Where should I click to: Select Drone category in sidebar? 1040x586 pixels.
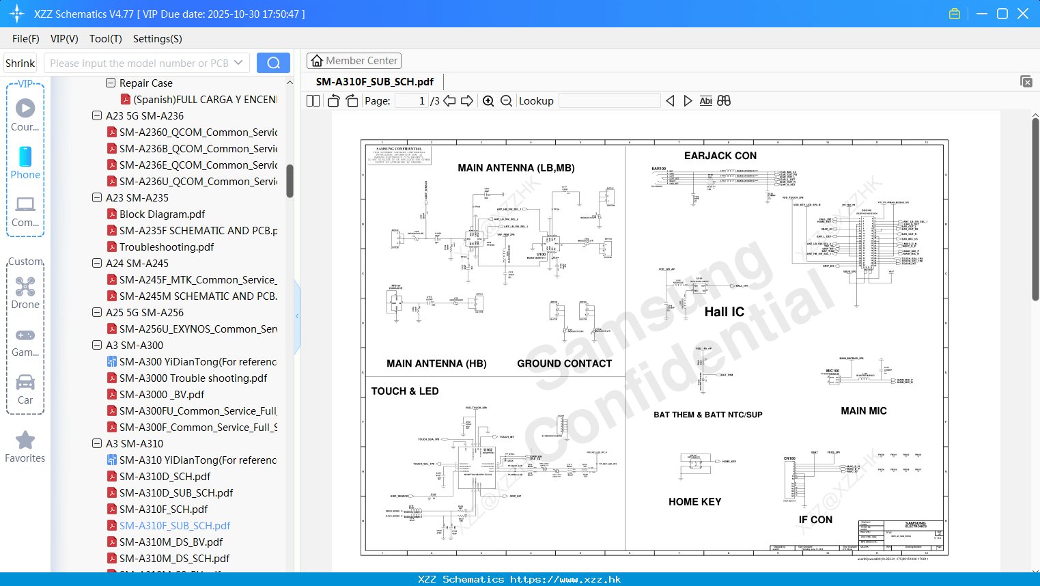[25, 292]
